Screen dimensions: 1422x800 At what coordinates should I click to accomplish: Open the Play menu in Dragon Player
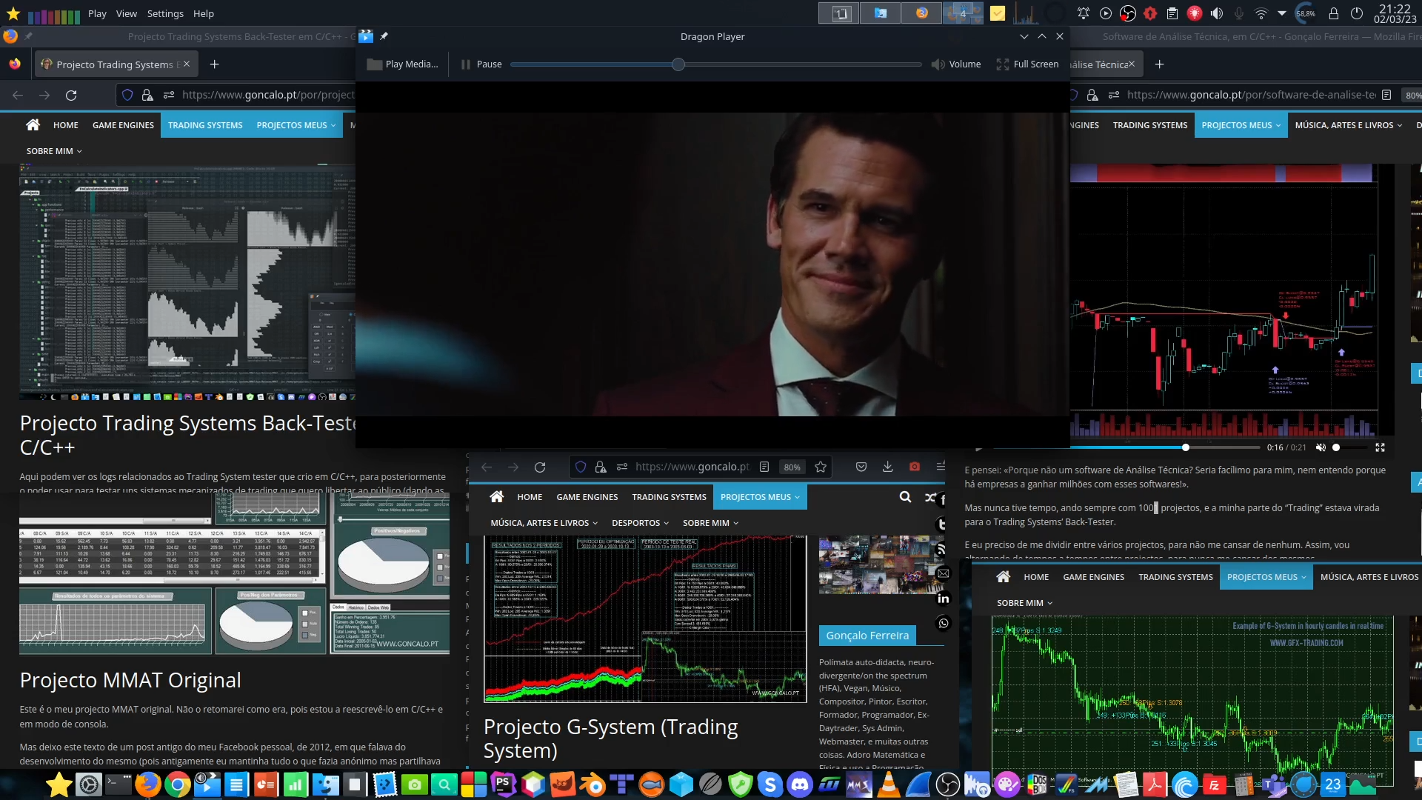pyautogui.click(x=97, y=13)
